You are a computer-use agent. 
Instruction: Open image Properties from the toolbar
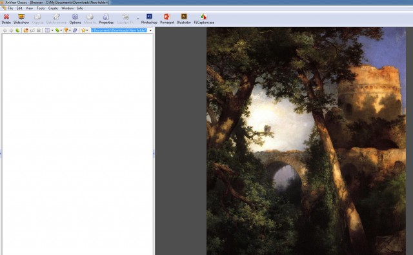click(x=106, y=19)
